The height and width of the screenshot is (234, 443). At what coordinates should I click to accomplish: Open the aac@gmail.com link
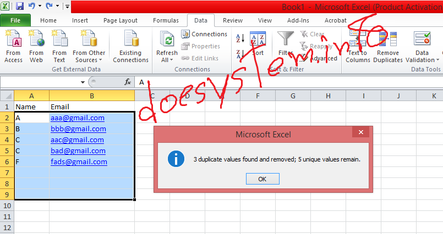click(x=77, y=140)
